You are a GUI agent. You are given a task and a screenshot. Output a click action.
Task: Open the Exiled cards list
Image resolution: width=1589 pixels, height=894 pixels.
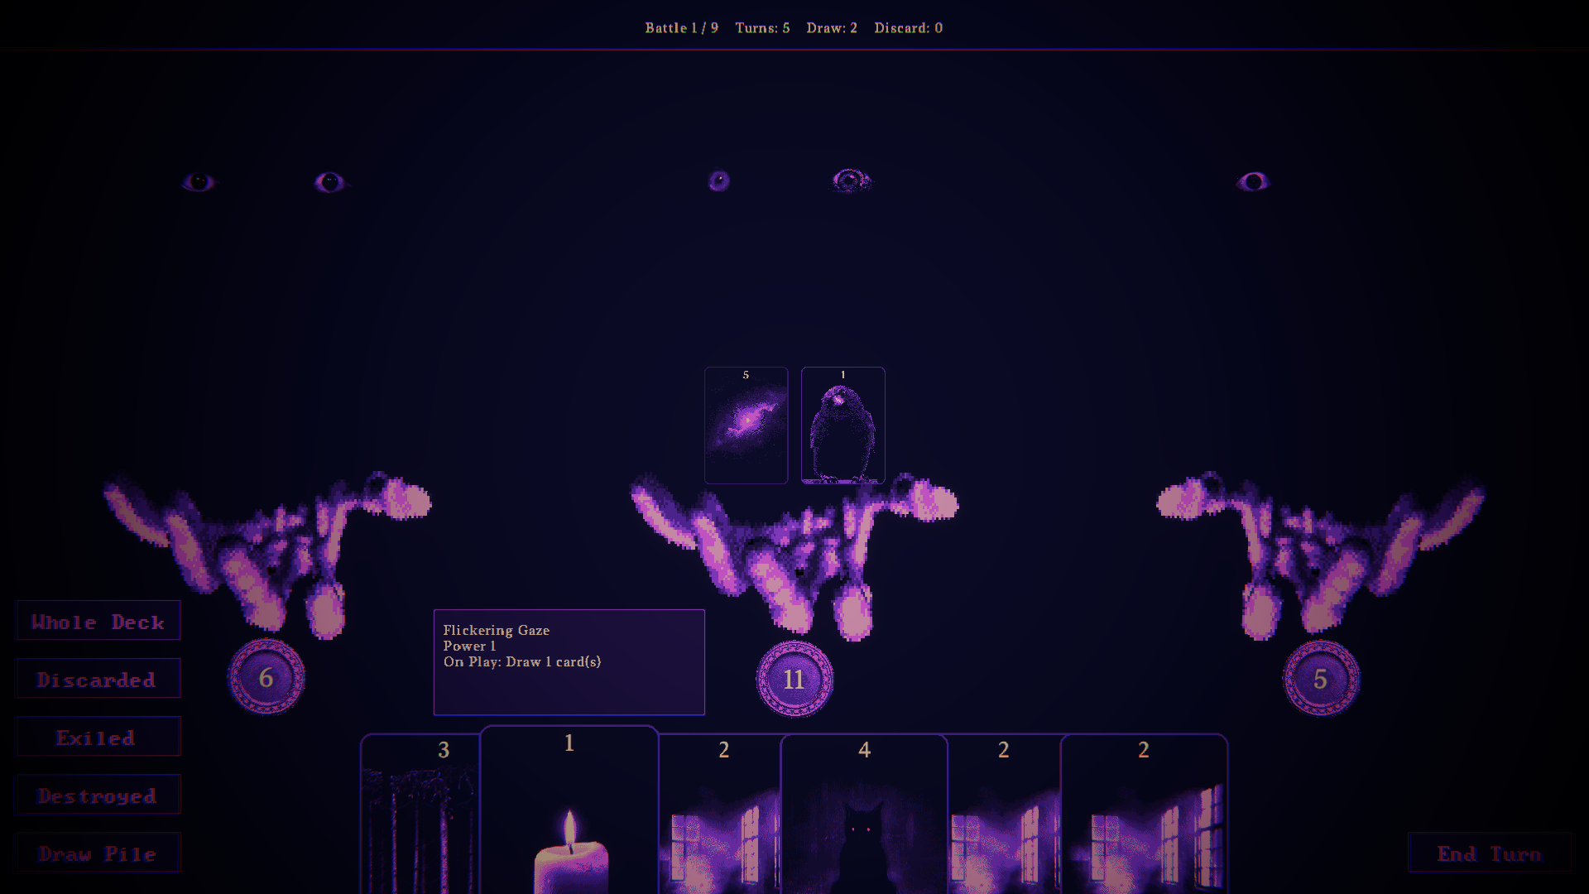[x=98, y=737]
